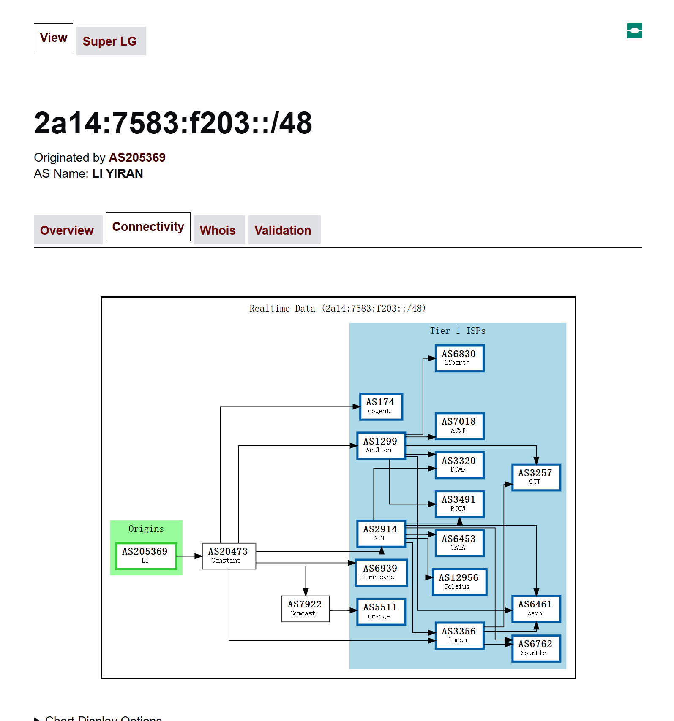Click the Origins group label
This screenshot has width=674, height=721.
tap(146, 529)
